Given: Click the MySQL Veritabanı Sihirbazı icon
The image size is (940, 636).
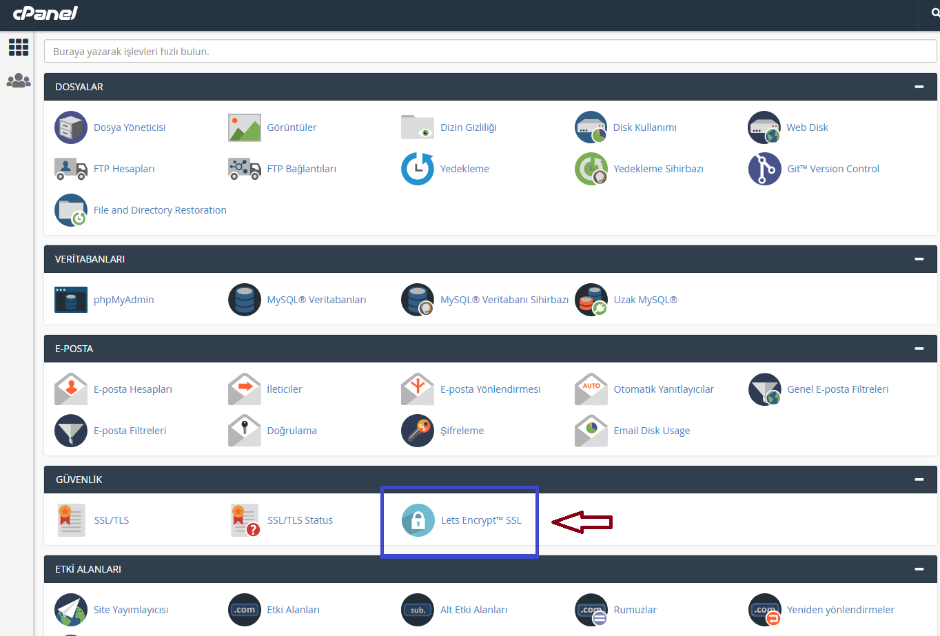Looking at the screenshot, I should coord(418,300).
